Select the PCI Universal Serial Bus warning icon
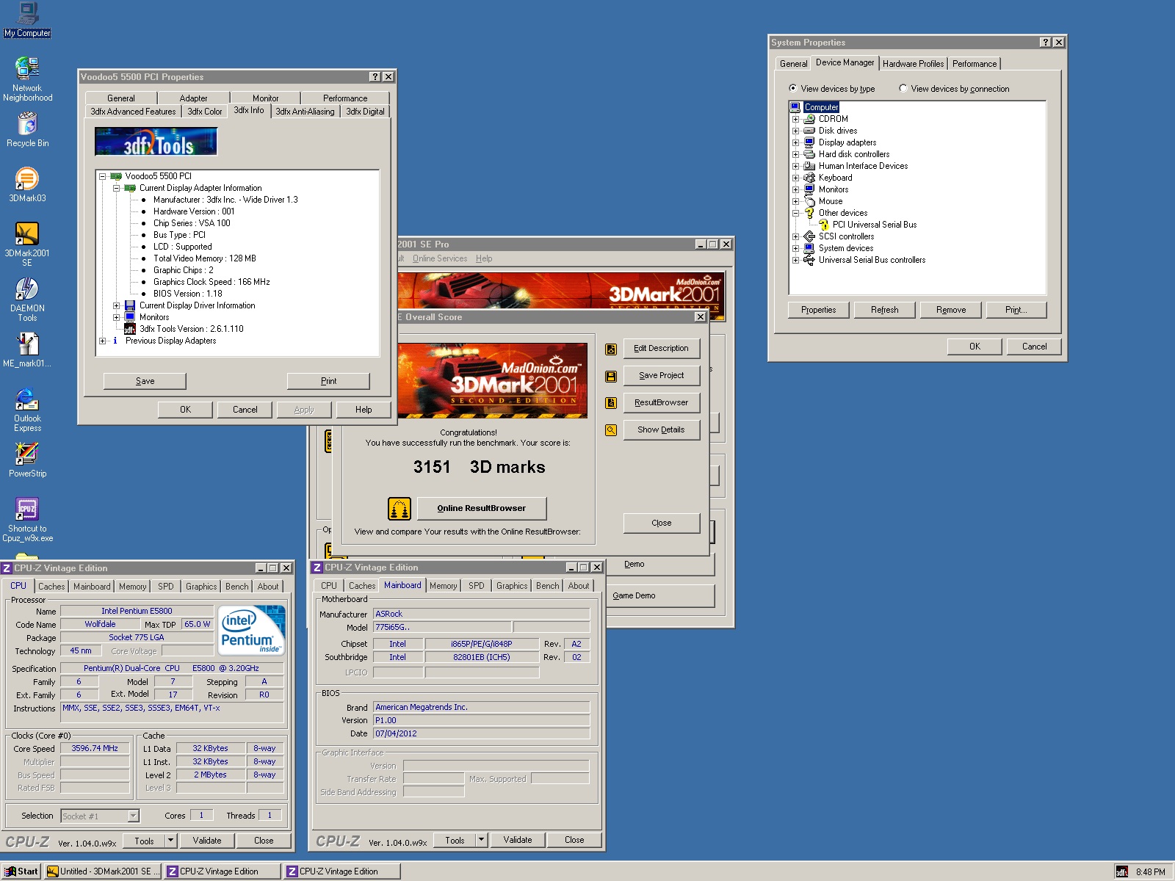Image resolution: width=1175 pixels, height=881 pixels. point(824,225)
